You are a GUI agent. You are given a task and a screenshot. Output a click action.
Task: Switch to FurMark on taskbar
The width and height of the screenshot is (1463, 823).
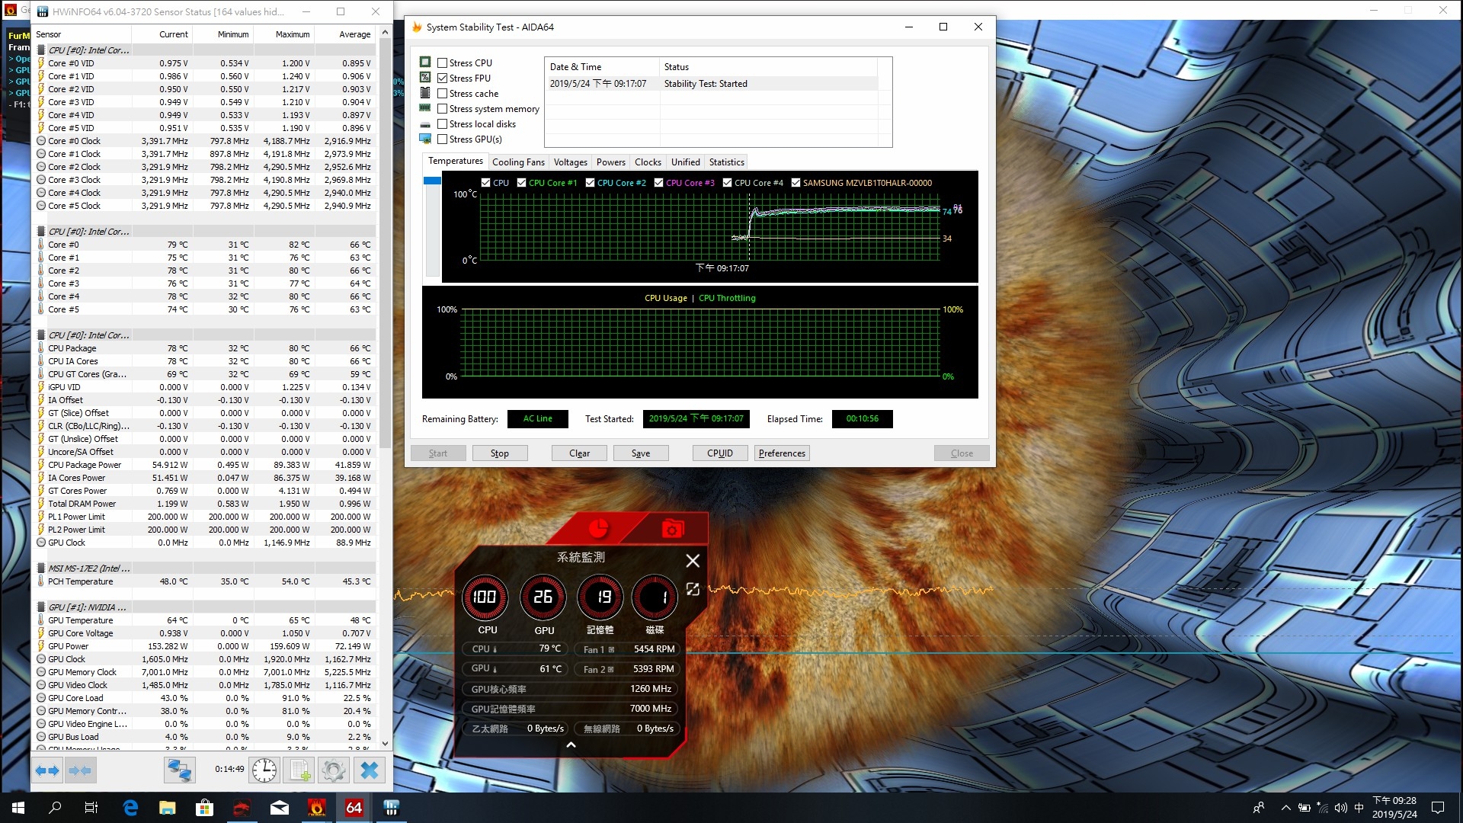click(317, 808)
